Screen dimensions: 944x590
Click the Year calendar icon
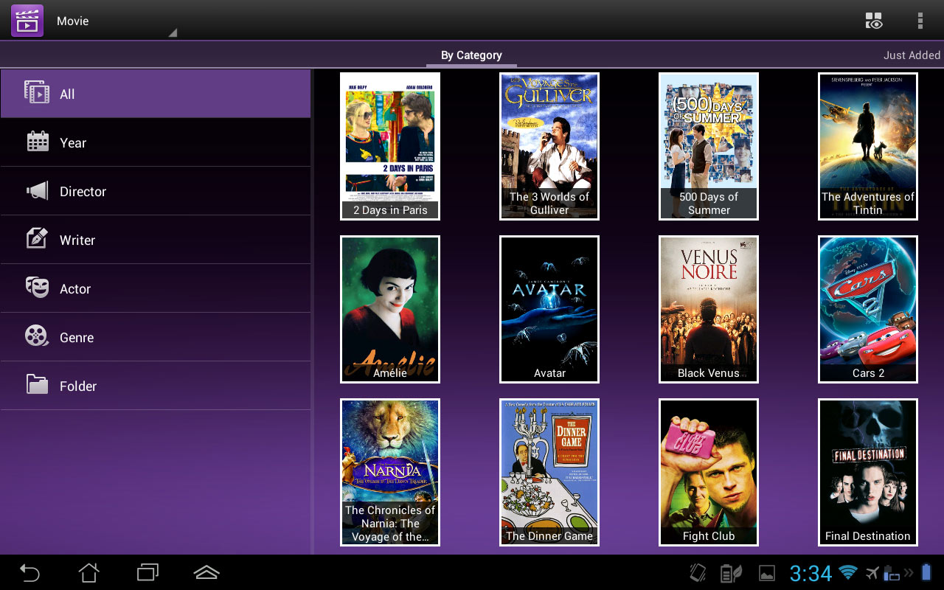(37, 142)
